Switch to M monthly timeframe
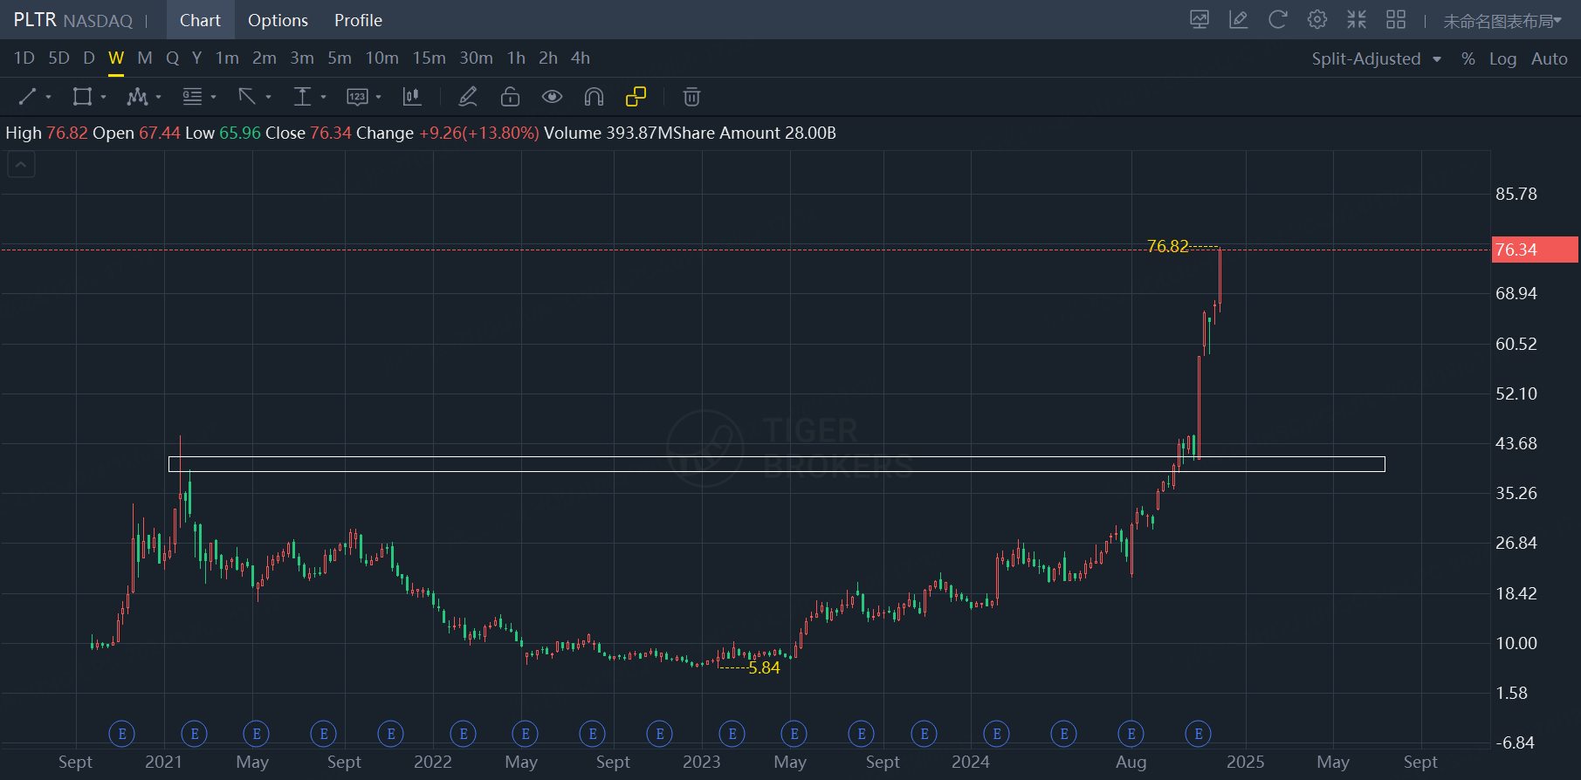 point(145,58)
